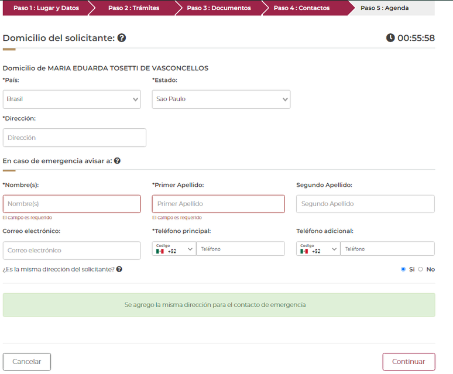Open country code dropdown for Teléfono adicional

pos(318,249)
